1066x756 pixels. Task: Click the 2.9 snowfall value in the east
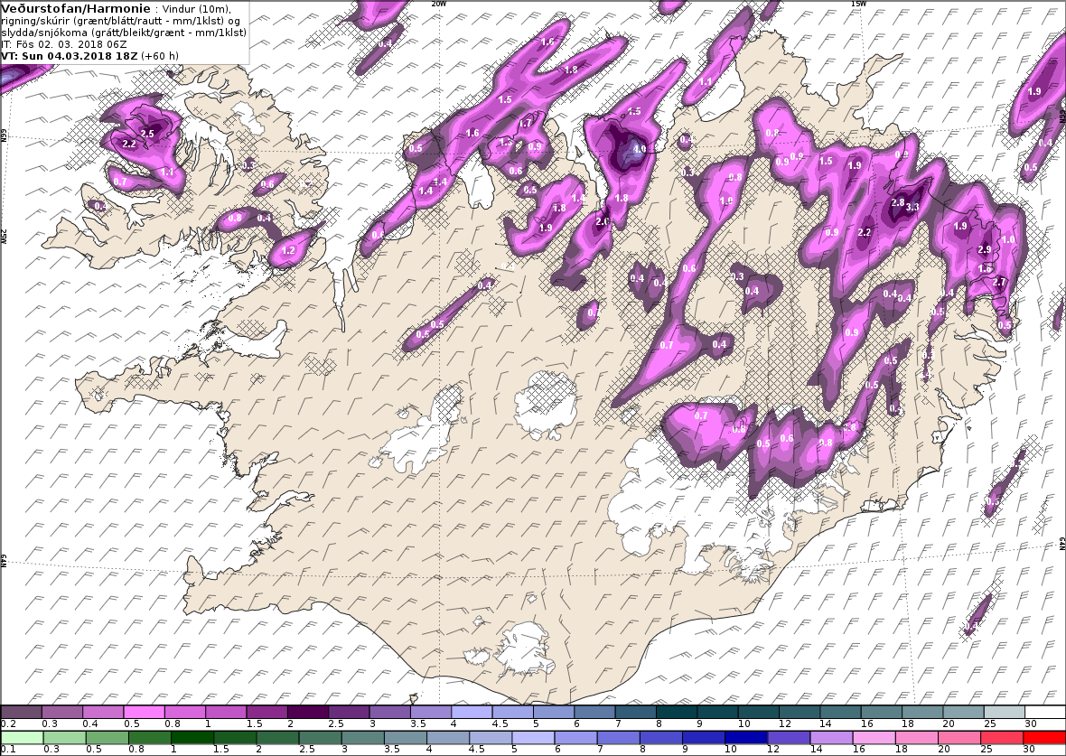click(x=984, y=249)
